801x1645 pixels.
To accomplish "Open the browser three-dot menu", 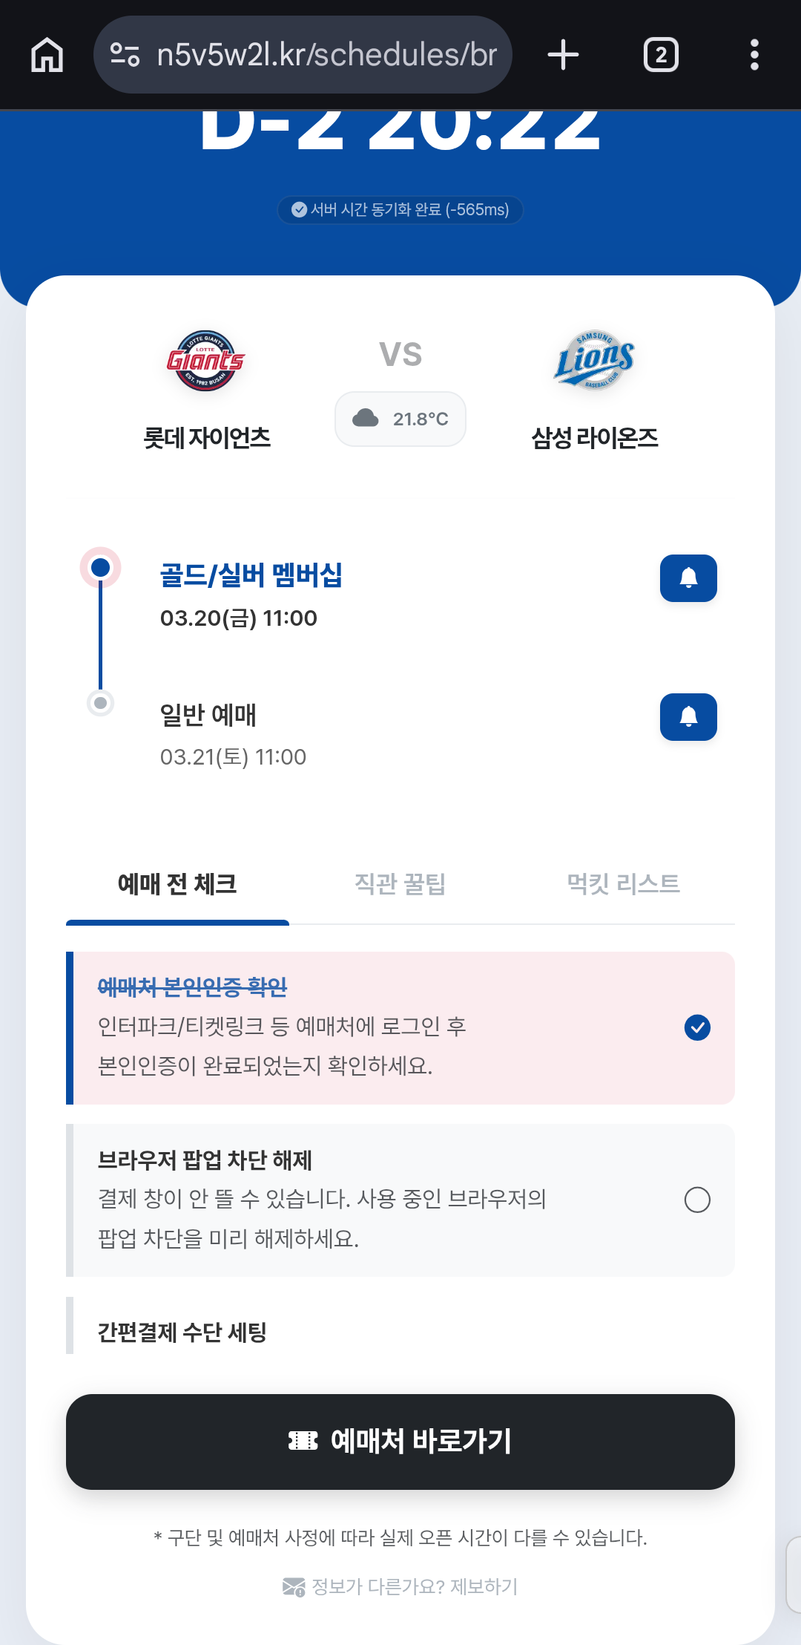I will [x=754, y=55].
